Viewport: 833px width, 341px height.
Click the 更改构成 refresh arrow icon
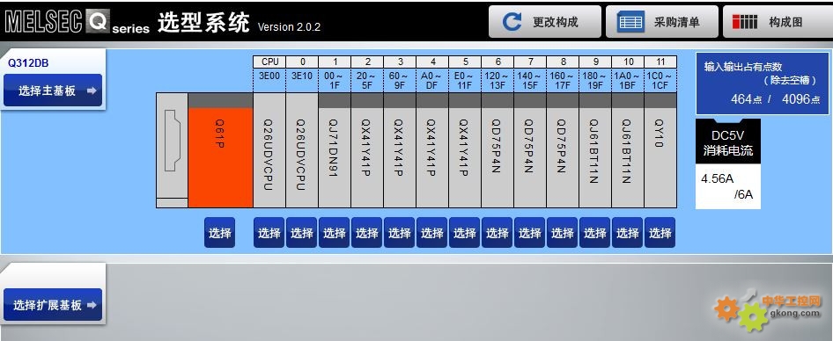click(512, 22)
